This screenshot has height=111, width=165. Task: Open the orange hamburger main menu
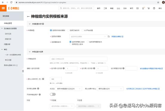coord(3,8)
